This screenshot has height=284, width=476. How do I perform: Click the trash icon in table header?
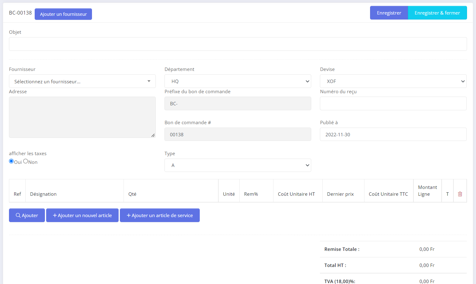click(460, 194)
